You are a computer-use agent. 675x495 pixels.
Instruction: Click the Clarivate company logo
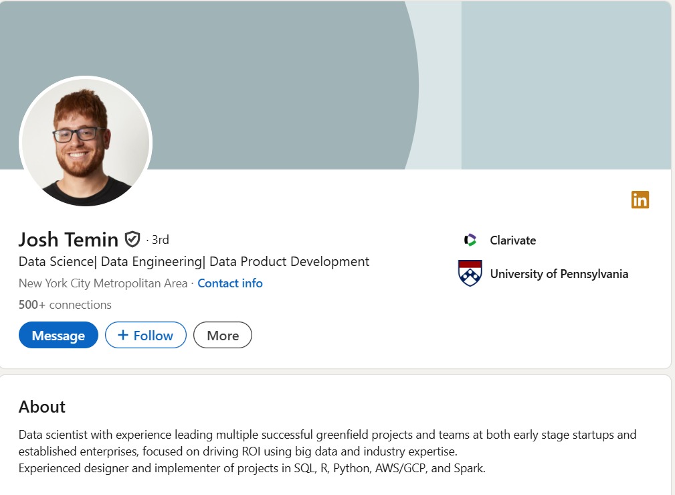point(470,240)
